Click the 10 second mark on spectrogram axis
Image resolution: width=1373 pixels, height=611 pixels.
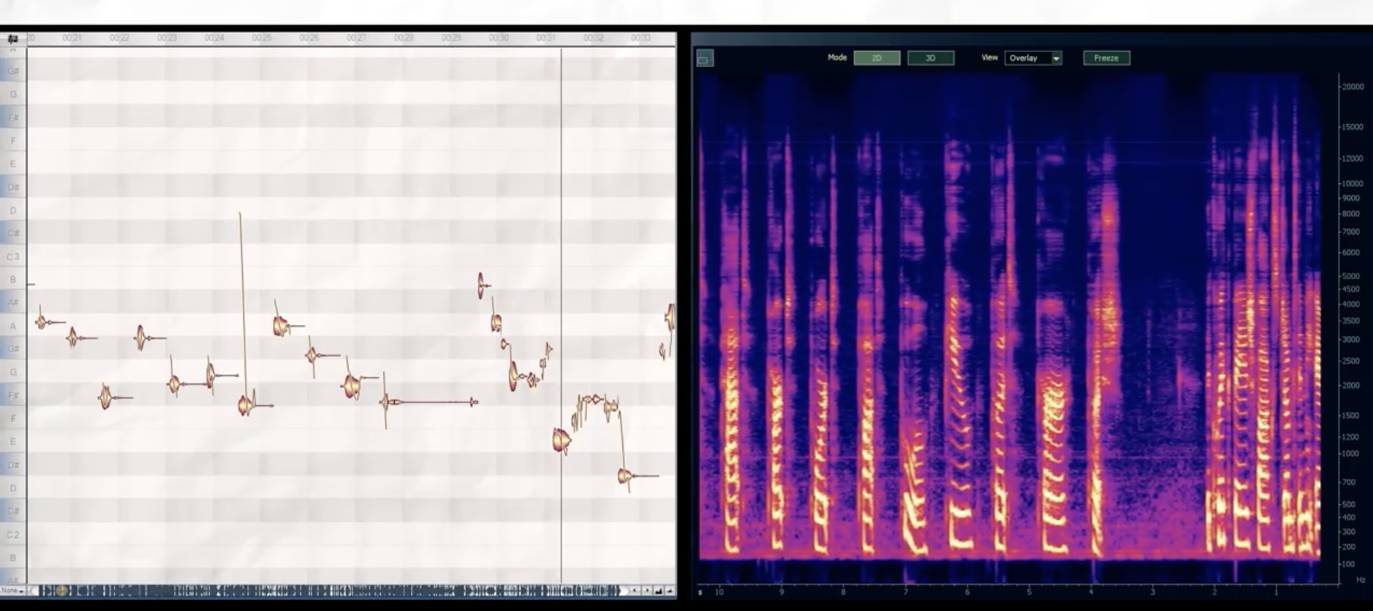click(x=719, y=592)
